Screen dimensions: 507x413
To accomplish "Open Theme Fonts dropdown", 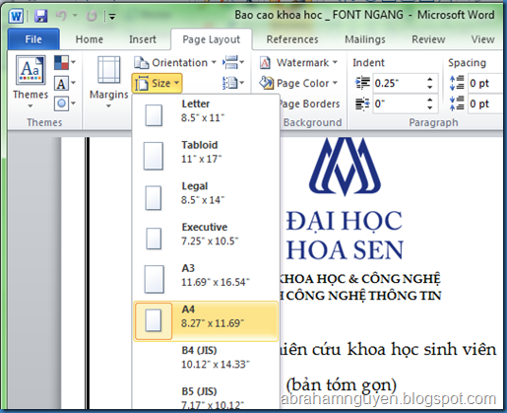I will [65, 84].
